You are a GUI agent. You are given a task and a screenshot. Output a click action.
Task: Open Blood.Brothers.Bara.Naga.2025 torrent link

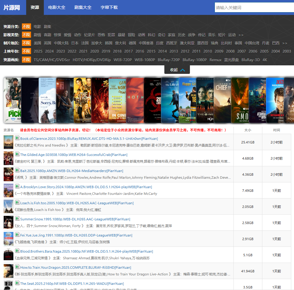(87, 251)
